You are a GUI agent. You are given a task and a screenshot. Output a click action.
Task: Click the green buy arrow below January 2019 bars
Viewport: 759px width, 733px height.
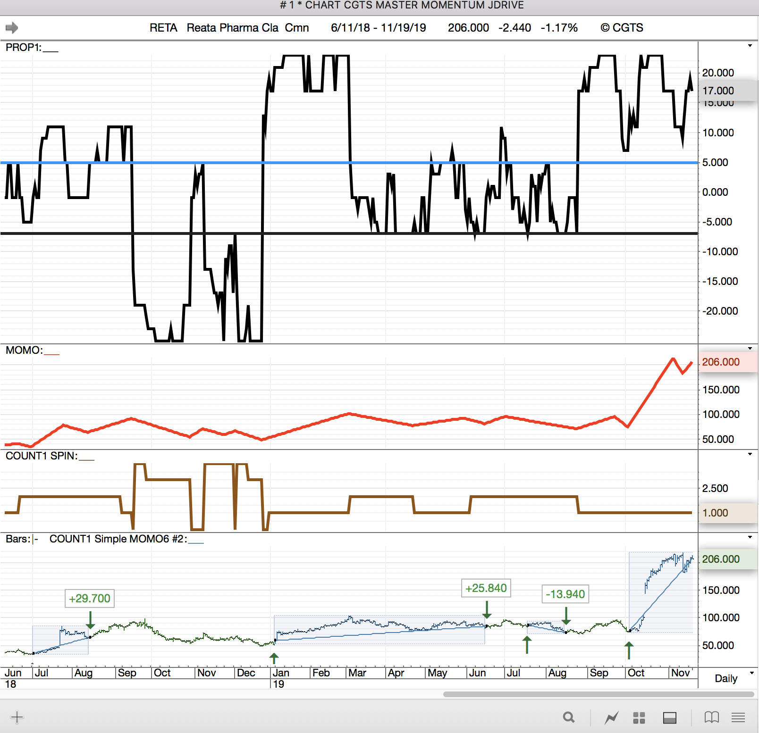tap(274, 658)
